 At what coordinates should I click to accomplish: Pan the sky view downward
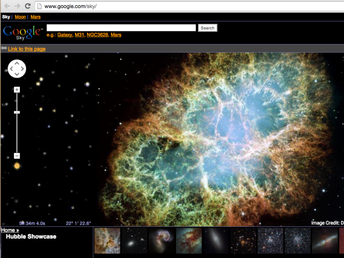(x=17, y=74)
